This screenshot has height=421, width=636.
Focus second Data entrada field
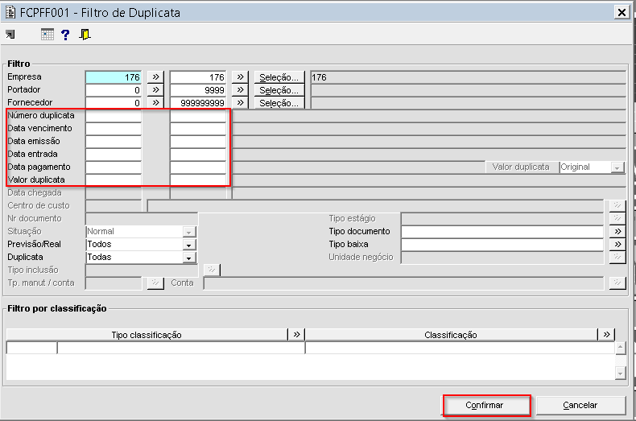pos(198,154)
